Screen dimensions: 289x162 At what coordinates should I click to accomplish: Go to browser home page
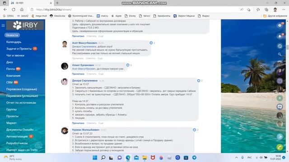22,9
